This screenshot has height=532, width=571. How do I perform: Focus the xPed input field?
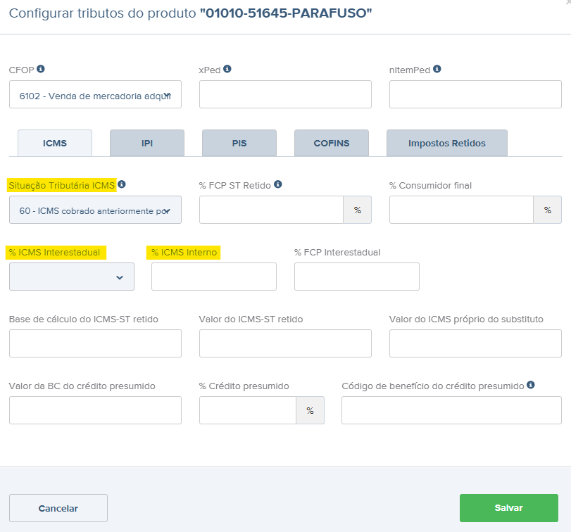285,94
